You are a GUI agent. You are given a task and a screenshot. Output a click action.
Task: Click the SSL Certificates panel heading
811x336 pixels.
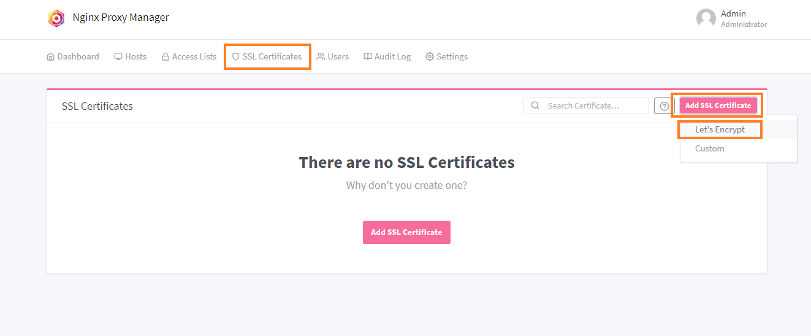(x=97, y=106)
